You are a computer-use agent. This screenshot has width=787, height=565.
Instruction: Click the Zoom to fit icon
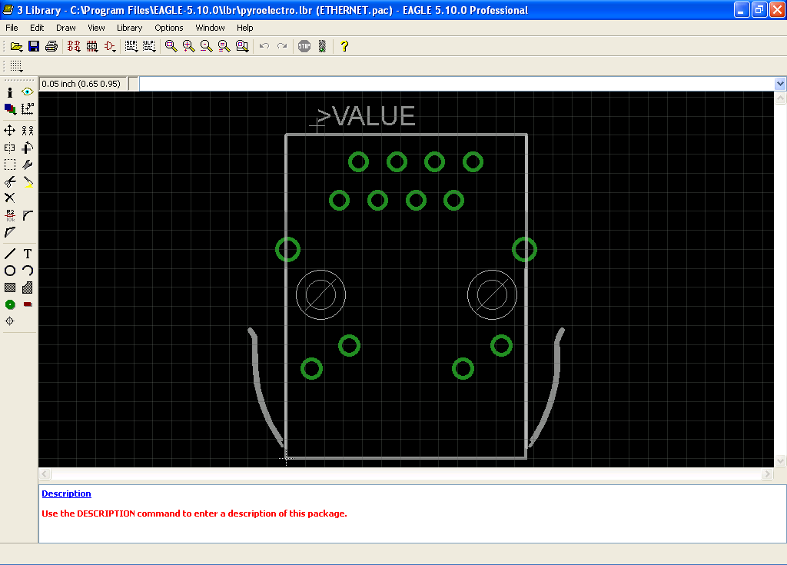tap(171, 46)
